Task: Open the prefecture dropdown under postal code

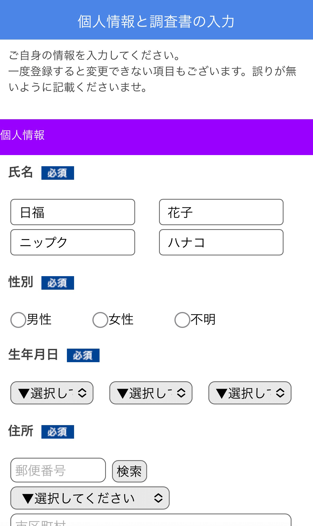Action: click(90, 498)
